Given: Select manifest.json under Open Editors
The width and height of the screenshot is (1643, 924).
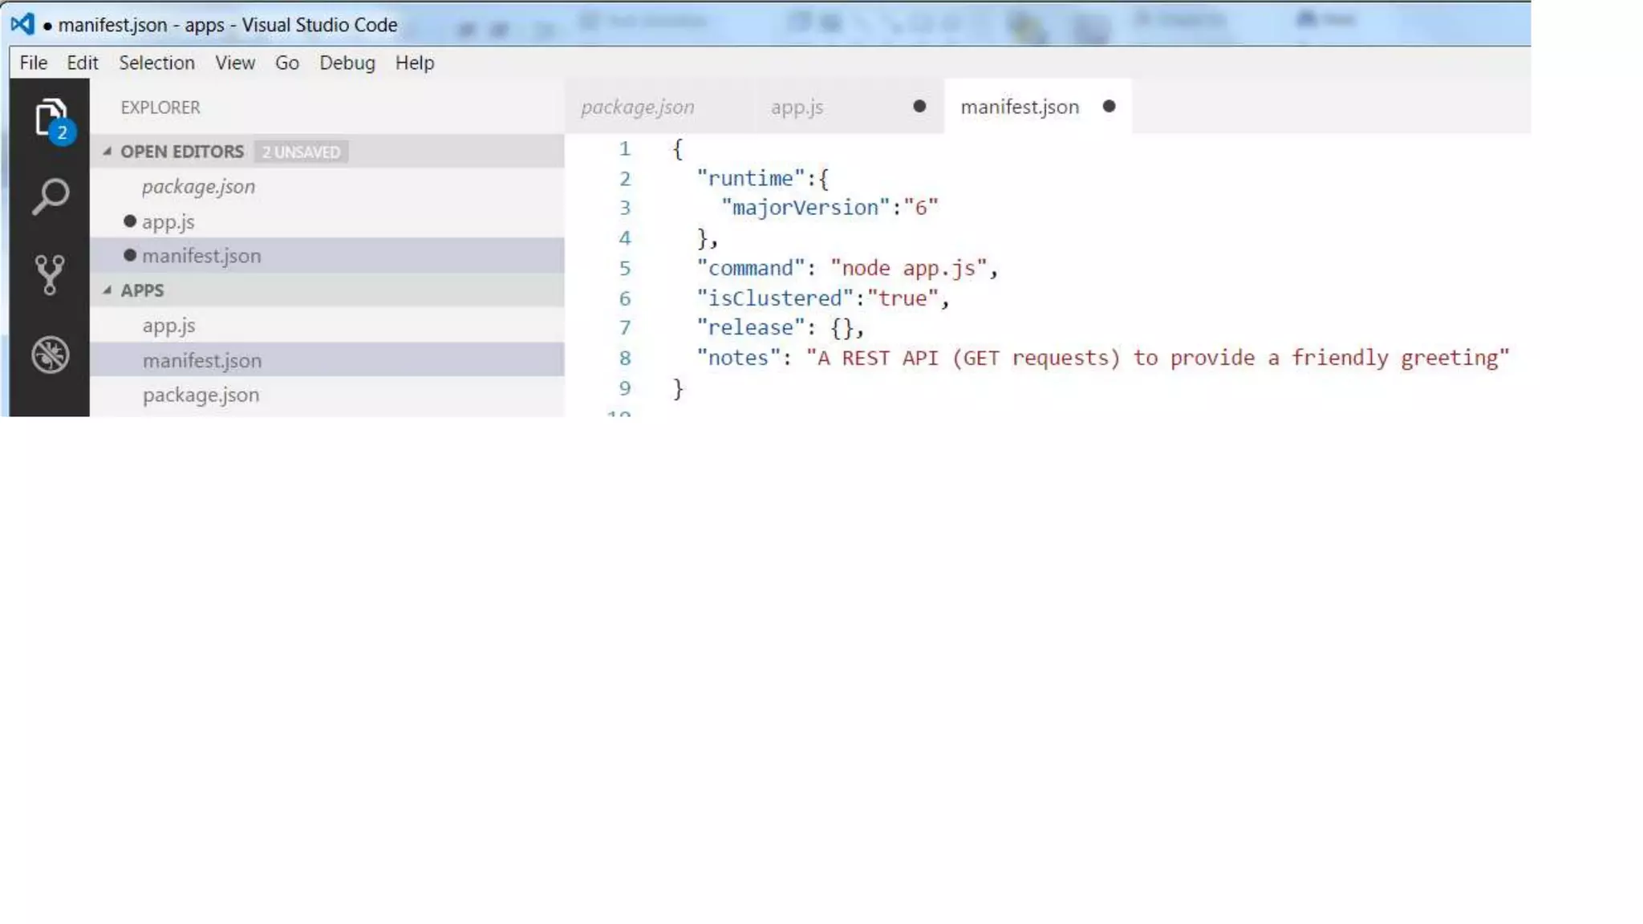Looking at the screenshot, I should [201, 256].
